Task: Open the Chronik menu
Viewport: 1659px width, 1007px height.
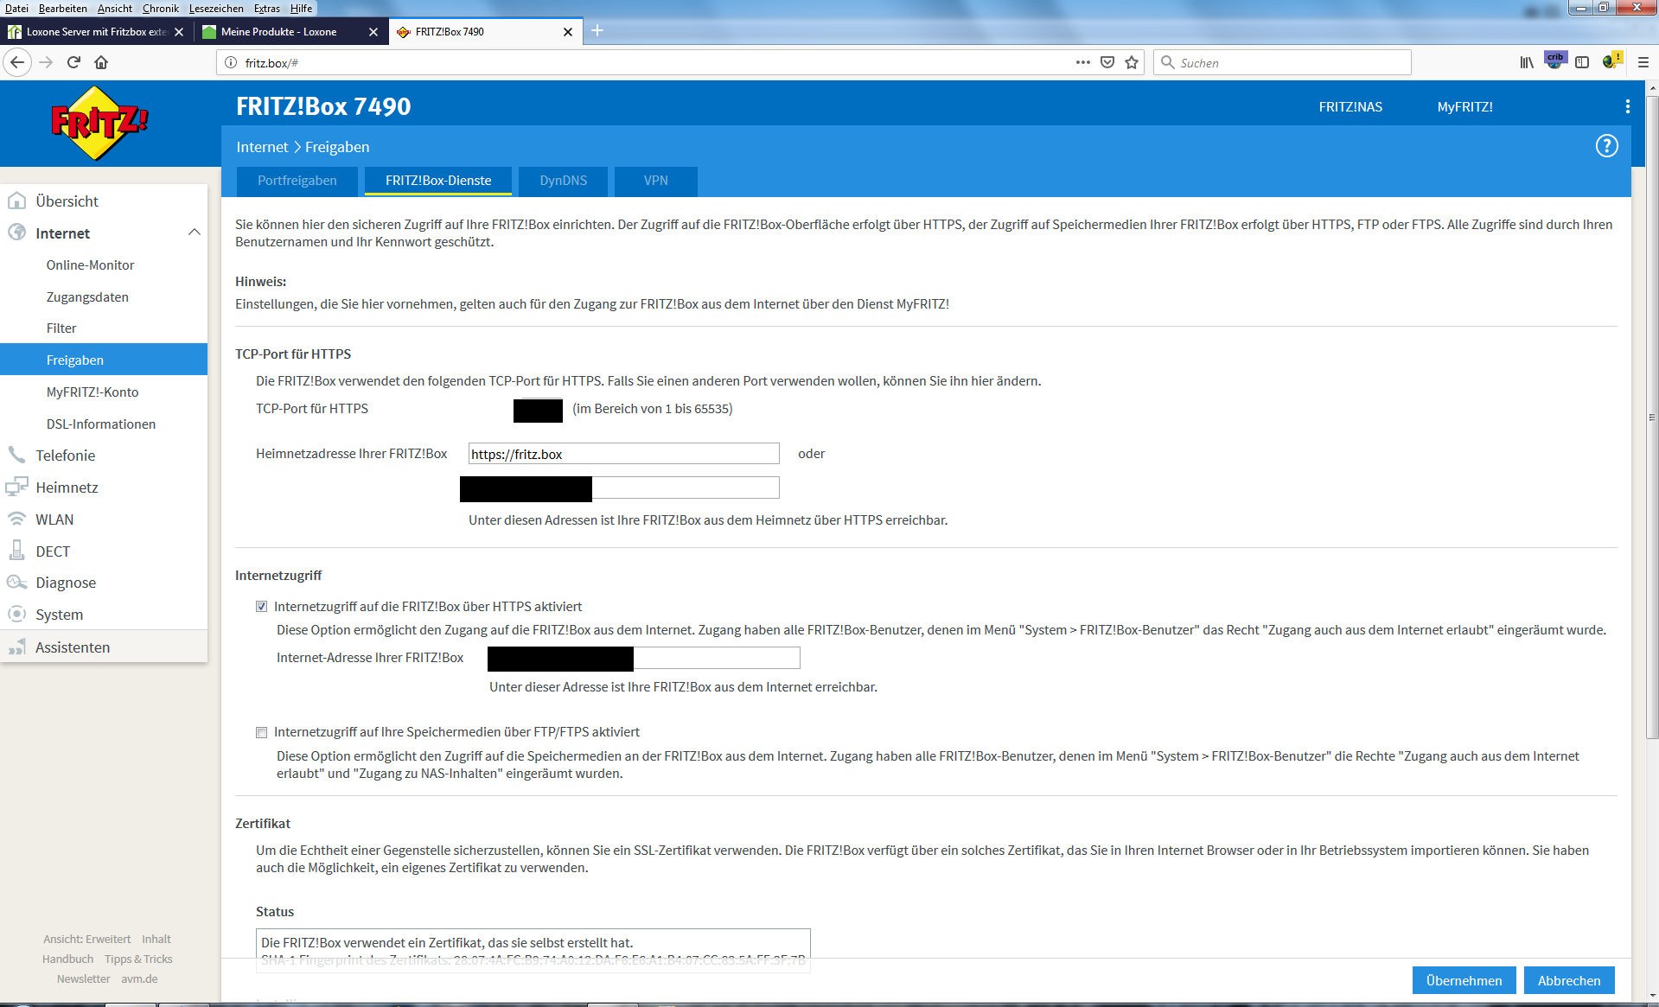Action: tap(161, 8)
